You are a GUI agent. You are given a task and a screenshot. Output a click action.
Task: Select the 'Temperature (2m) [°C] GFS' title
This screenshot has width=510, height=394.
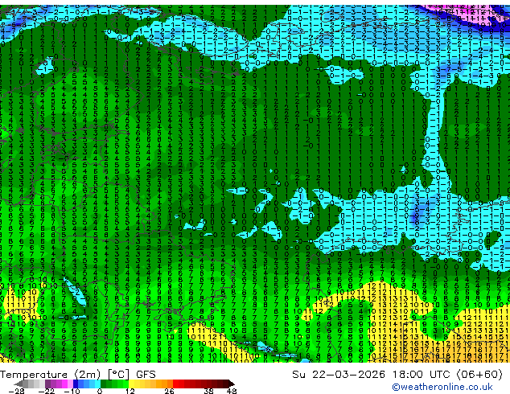coord(78,375)
